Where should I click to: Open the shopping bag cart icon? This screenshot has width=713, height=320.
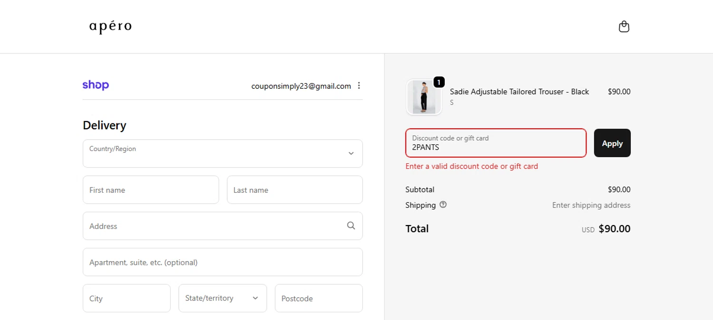point(624,27)
